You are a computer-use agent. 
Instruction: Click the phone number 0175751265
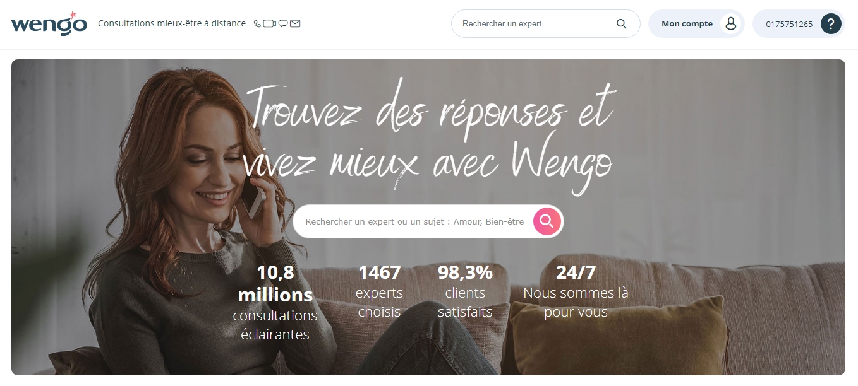point(789,25)
